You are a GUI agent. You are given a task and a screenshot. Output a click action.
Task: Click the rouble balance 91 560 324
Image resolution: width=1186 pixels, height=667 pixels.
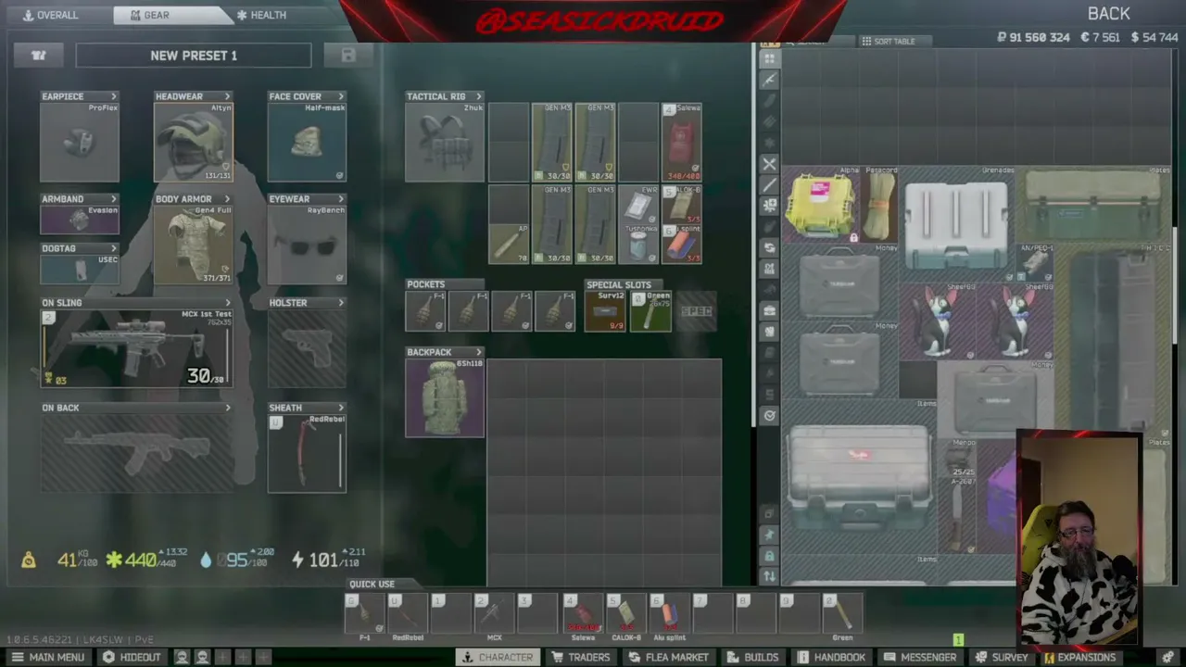pyautogui.click(x=1033, y=38)
